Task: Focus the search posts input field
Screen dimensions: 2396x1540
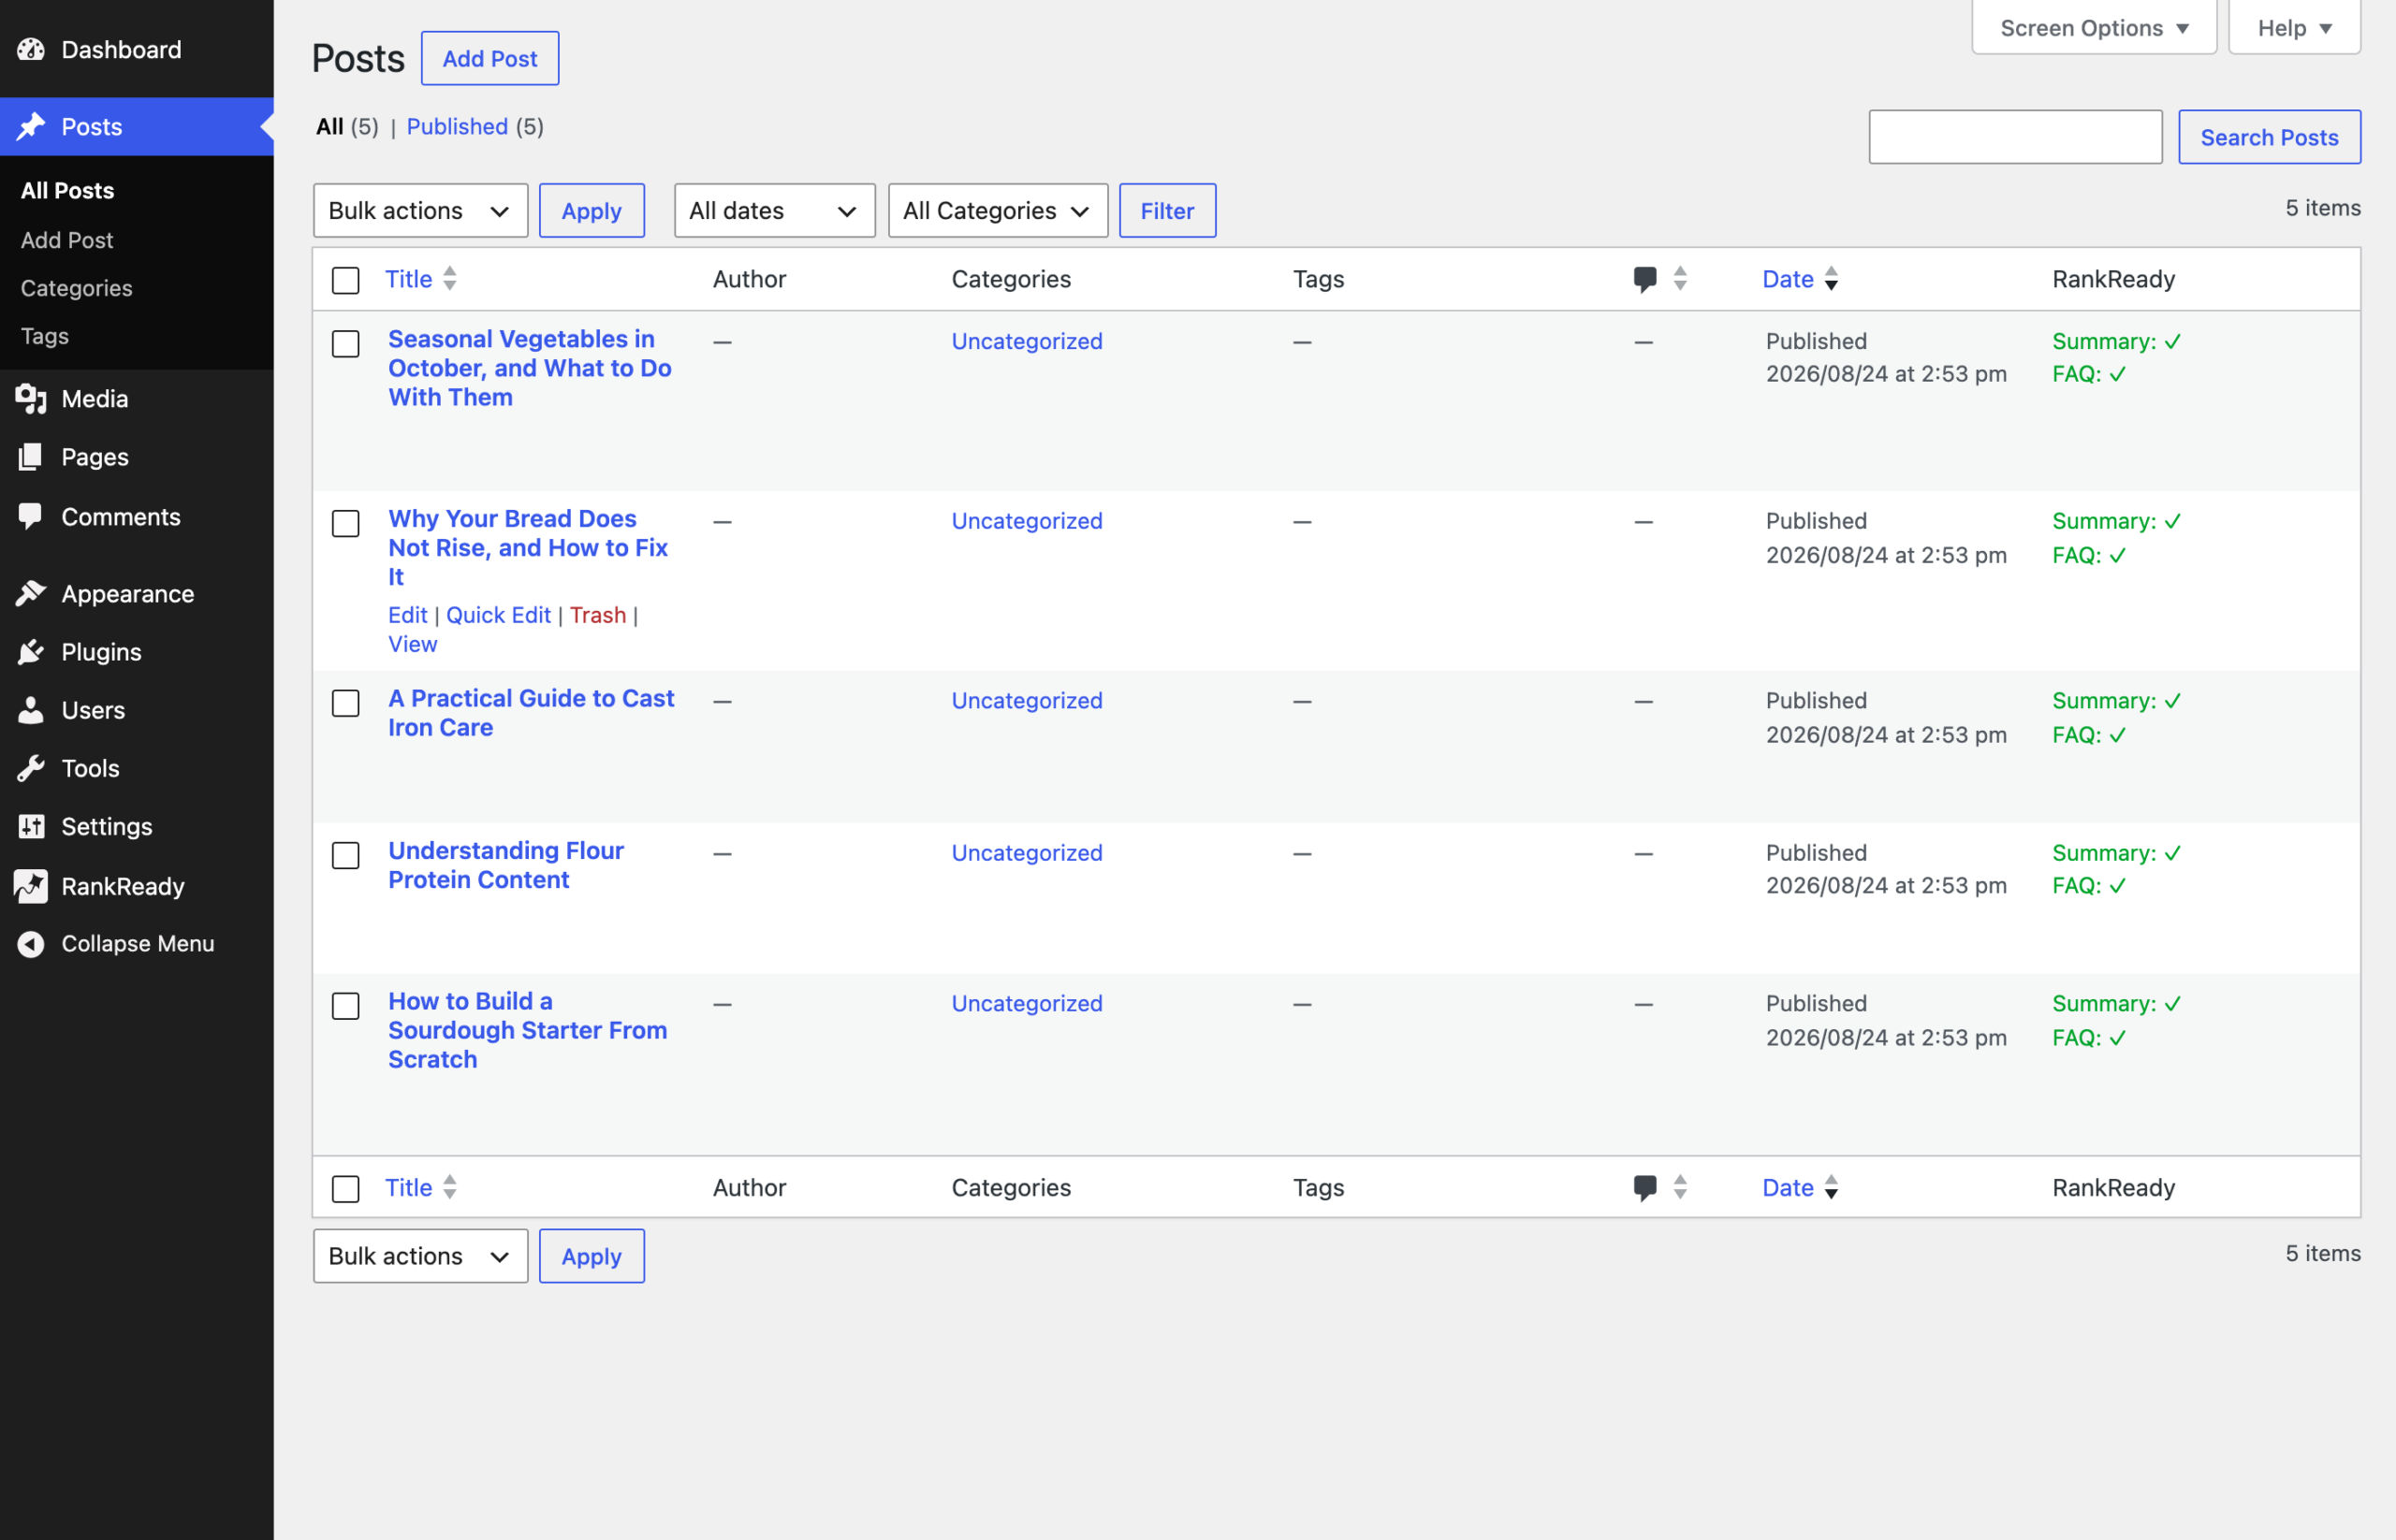Action: [x=2015, y=137]
